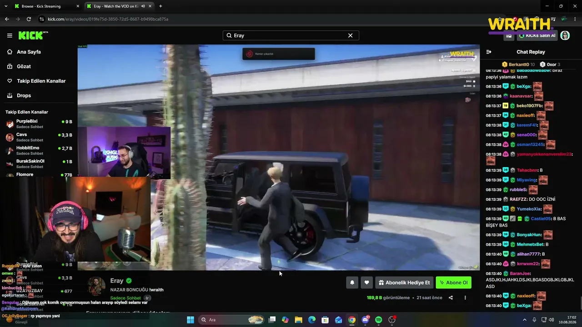Click the Sadece Sohbet category link
The width and height of the screenshot is (582, 327).
click(x=125, y=298)
